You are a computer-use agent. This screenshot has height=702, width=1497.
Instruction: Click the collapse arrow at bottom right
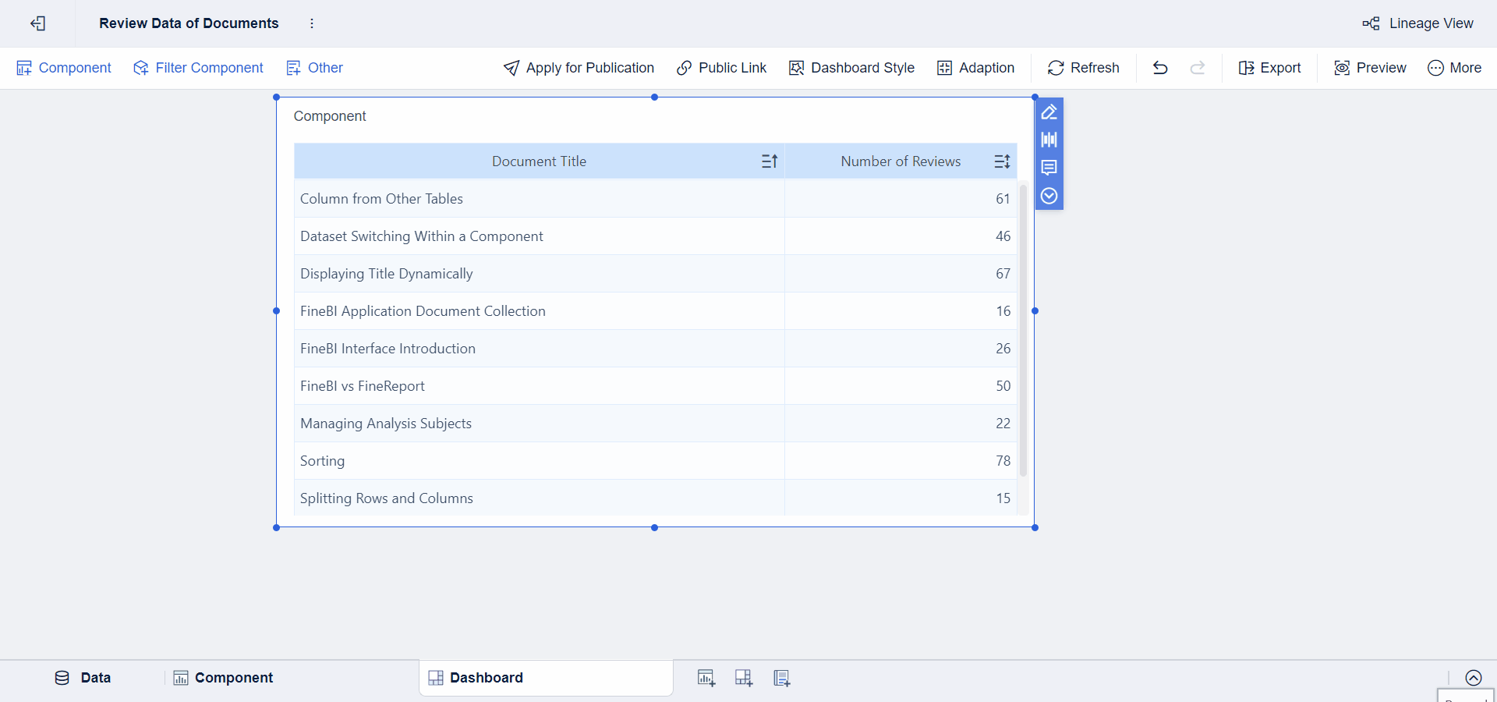point(1474,678)
